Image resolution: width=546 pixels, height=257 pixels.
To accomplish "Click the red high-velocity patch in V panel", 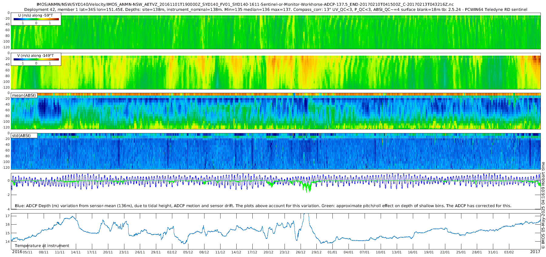I will point(536,60).
